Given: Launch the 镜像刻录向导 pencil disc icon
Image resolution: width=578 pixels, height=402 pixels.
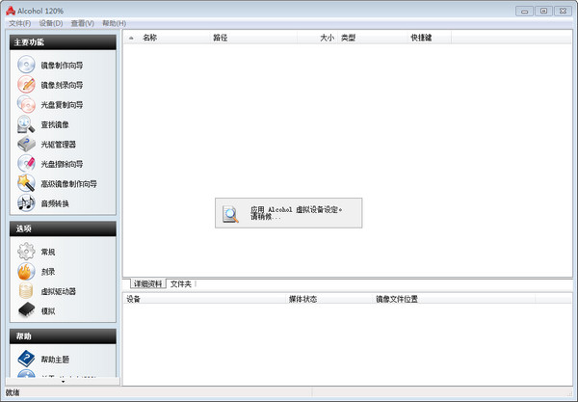Looking at the screenshot, I should [x=26, y=85].
